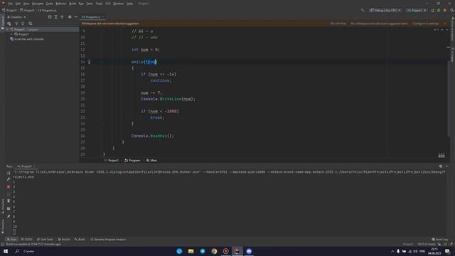
Task: Open the Build menu
Action: pyautogui.click(x=73, y=4)
